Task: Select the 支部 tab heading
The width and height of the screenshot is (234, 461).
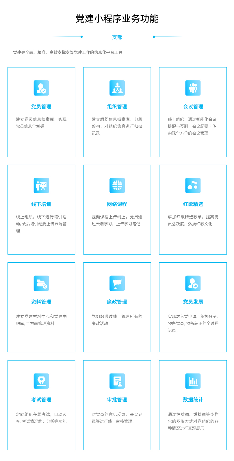Action: [117, 37]
